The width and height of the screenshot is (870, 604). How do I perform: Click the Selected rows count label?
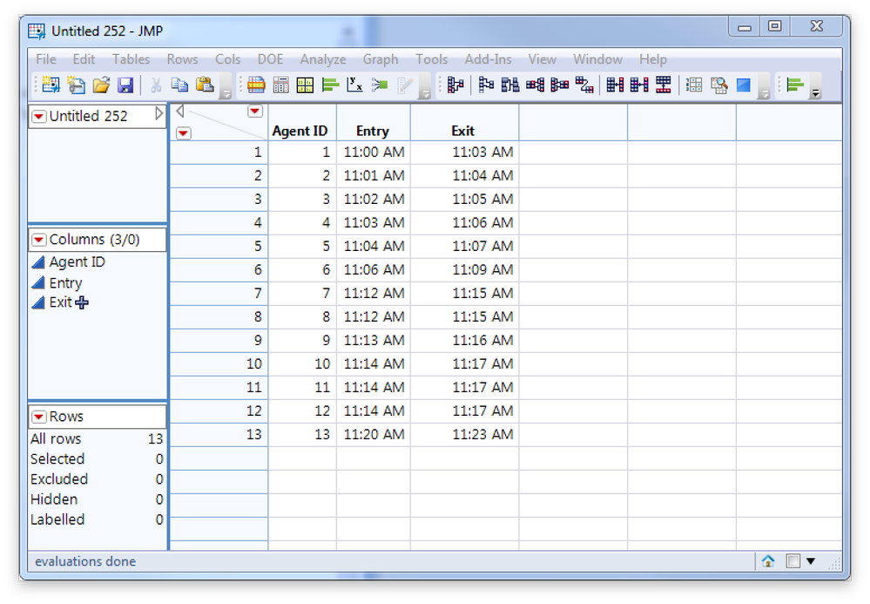pos(57,459)
